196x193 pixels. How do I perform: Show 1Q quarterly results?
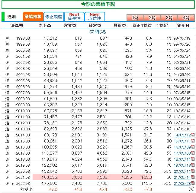pos(135,18)
